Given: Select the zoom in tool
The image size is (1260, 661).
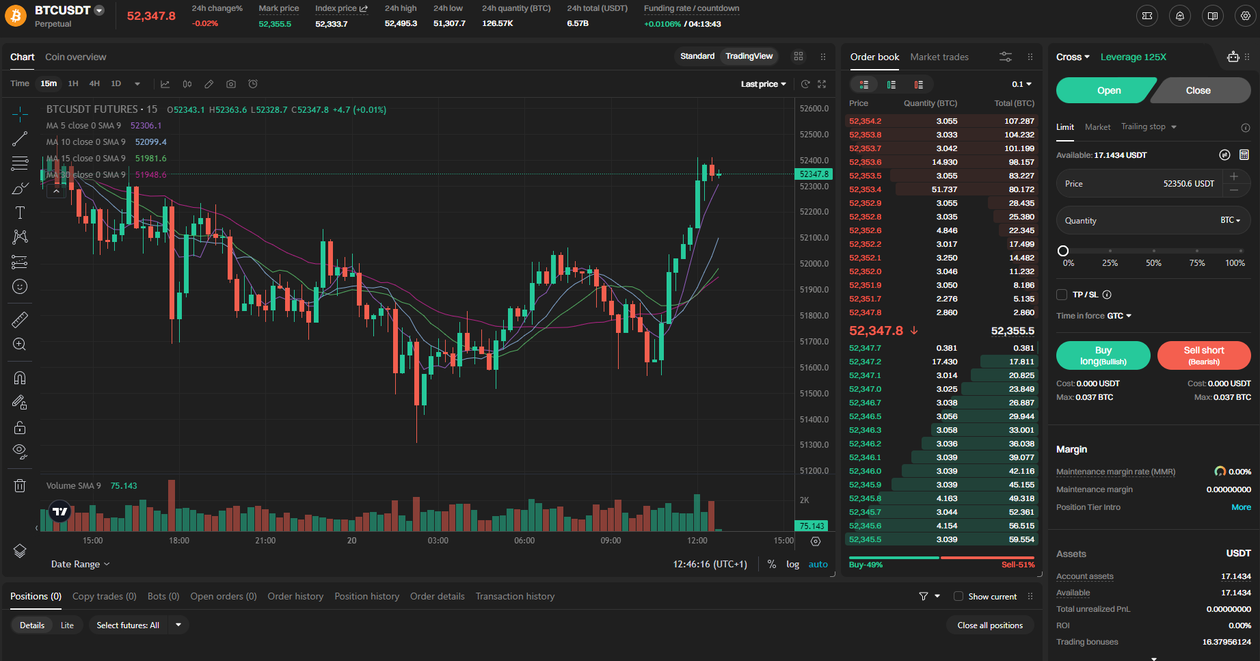Looking at the screenshot, I should pyautogui.click(x=20, y=345).
